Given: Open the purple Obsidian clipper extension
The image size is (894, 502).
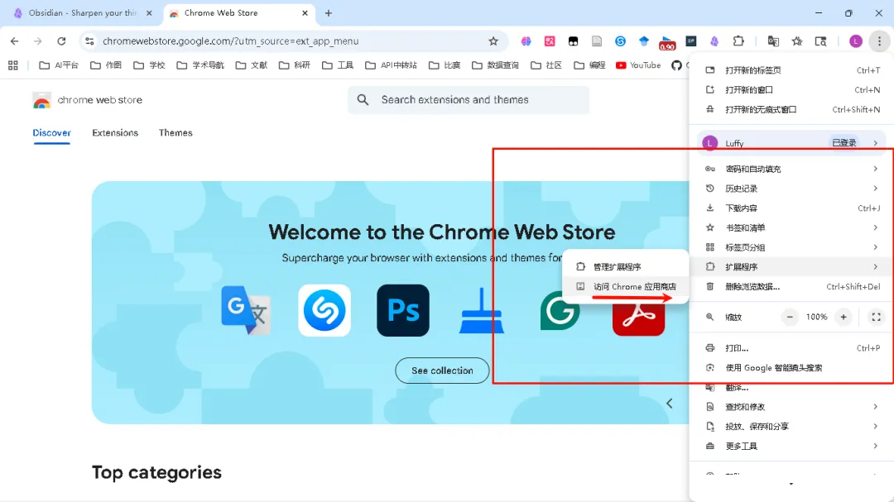Looking at the screenshot, I should point(714,41).
